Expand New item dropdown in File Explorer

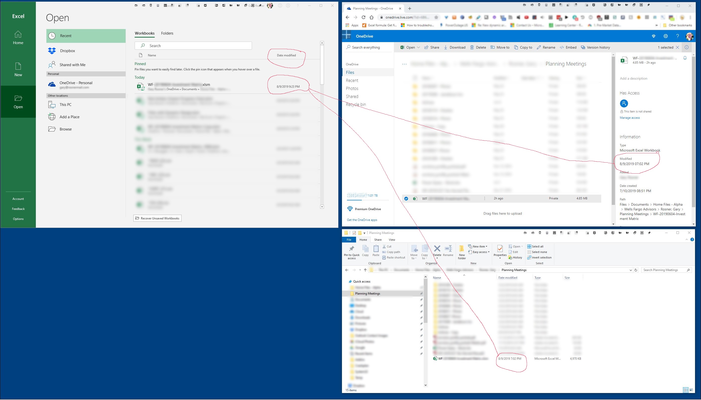point(478,246)
